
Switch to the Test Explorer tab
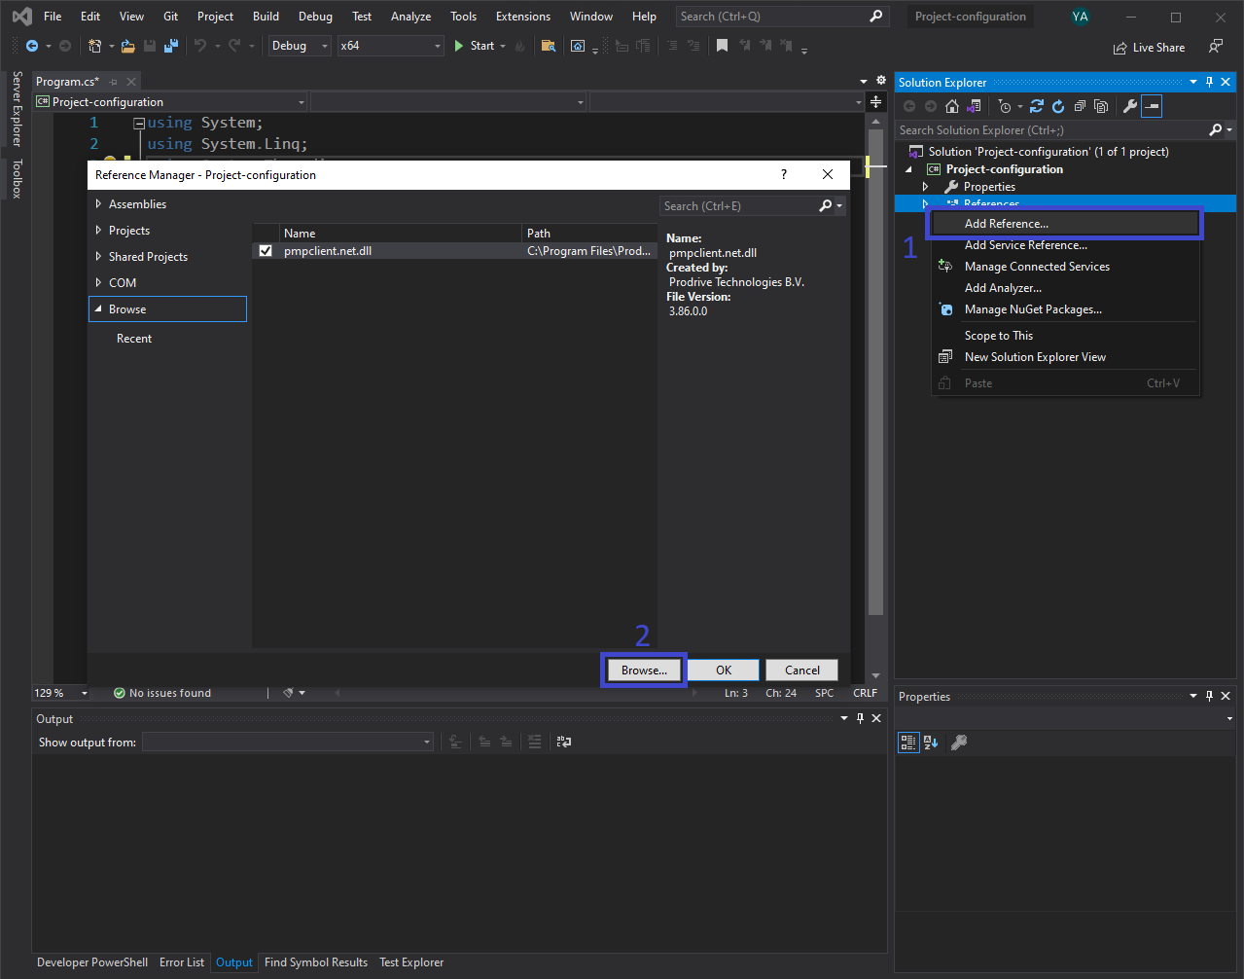click(410, 961)
